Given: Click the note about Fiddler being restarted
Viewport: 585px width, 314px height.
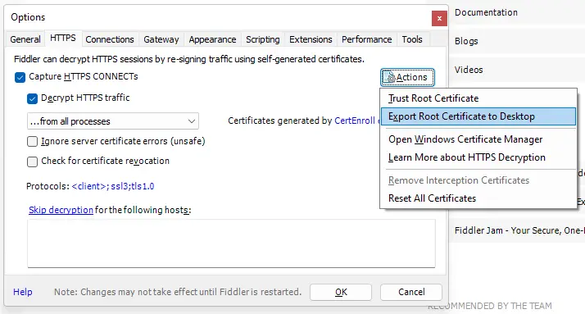Looking at the screenshot, I should [x=178, y=292].
